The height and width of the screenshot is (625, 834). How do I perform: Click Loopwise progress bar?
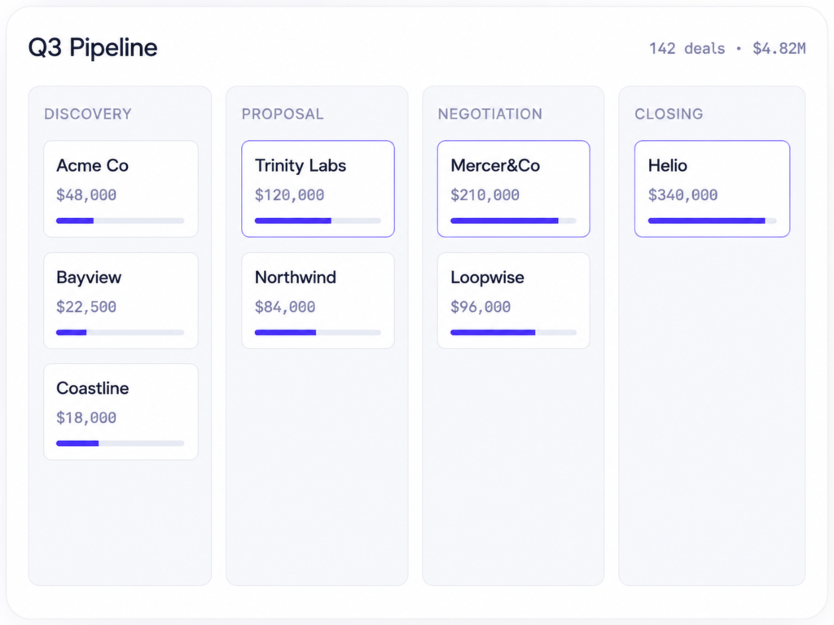513,332
